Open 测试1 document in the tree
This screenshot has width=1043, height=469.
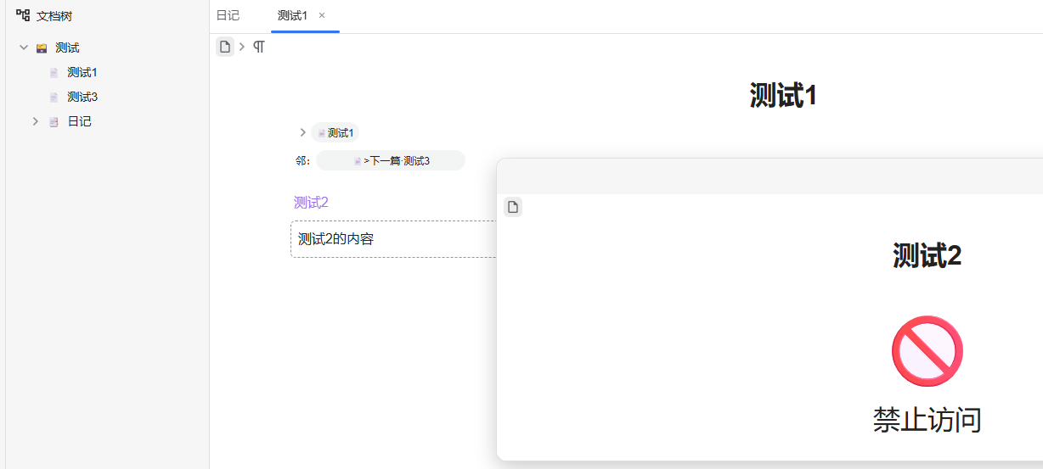82,73
